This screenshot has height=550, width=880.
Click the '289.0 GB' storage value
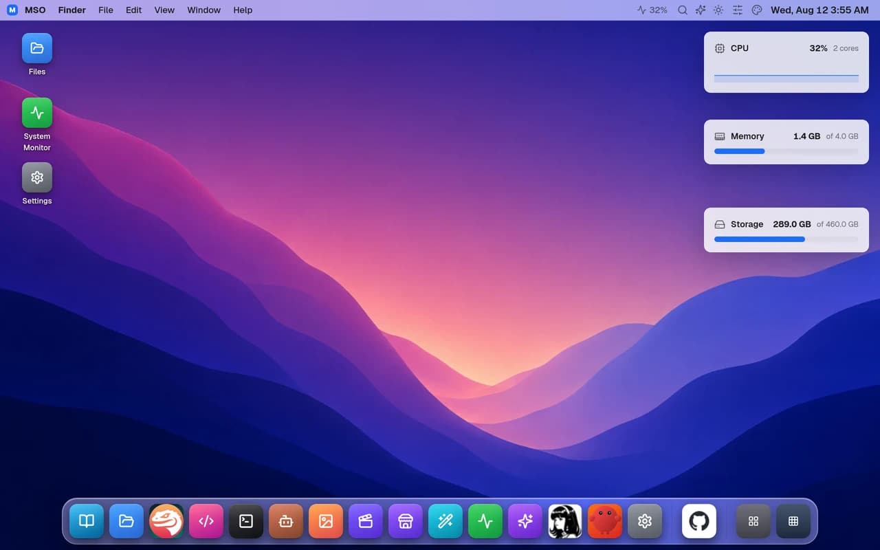click(x=792, y=224)
